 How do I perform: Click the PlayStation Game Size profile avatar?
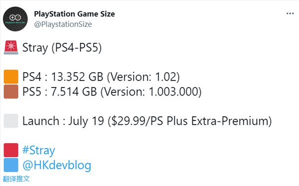tap(15, 19)
